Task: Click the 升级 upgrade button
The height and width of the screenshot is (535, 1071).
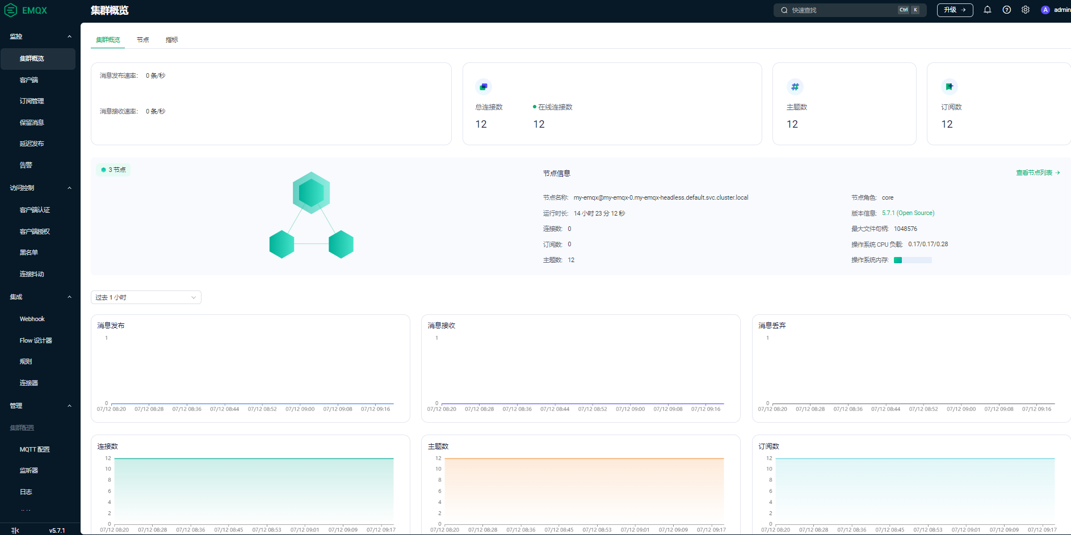Action: (x=955, y=10)
